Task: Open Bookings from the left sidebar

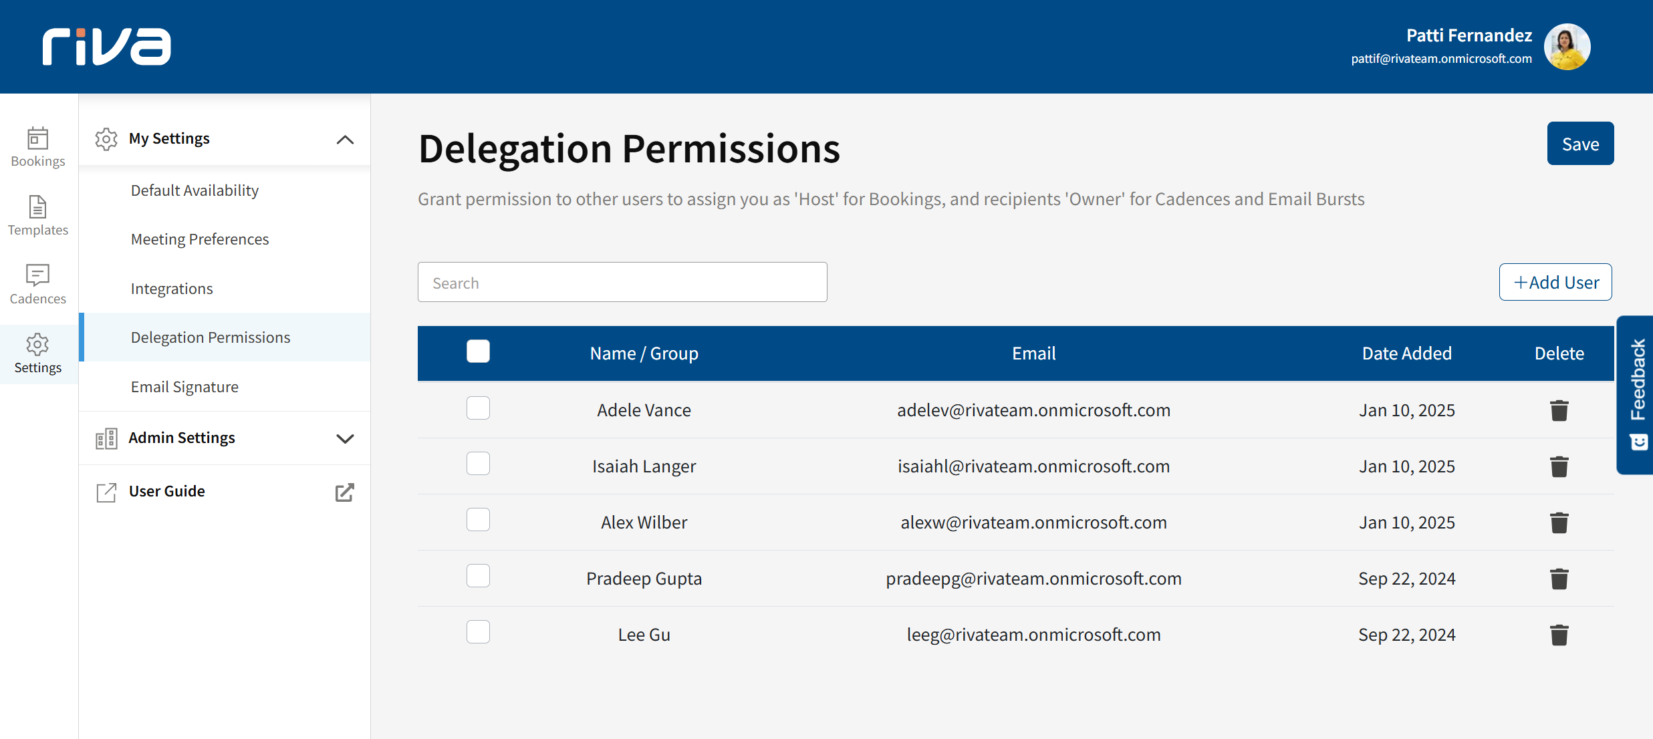Action: 38,147
